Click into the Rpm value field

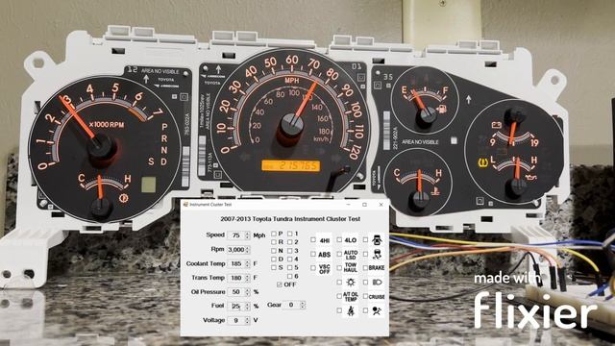pyautogui.click(x=235, y=250)
